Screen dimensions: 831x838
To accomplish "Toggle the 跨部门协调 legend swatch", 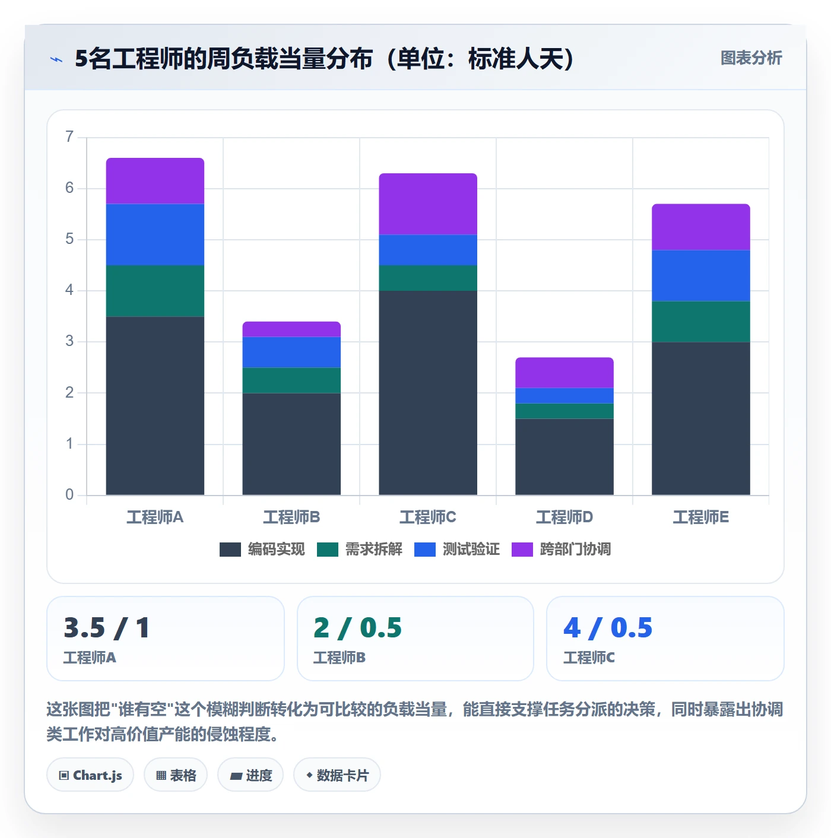I will click(x=522, y=550).
